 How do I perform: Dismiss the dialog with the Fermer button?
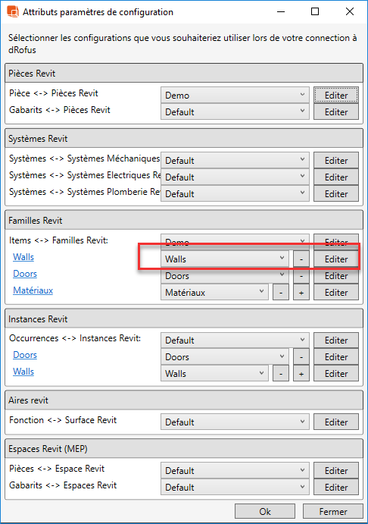tap(332, 512)
